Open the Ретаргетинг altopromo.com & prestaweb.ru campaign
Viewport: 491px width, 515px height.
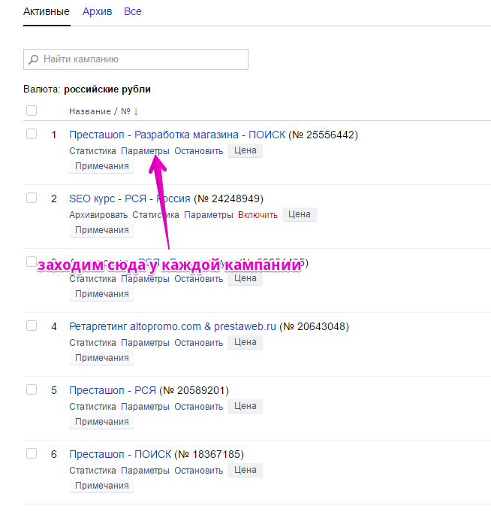point(172,326)
